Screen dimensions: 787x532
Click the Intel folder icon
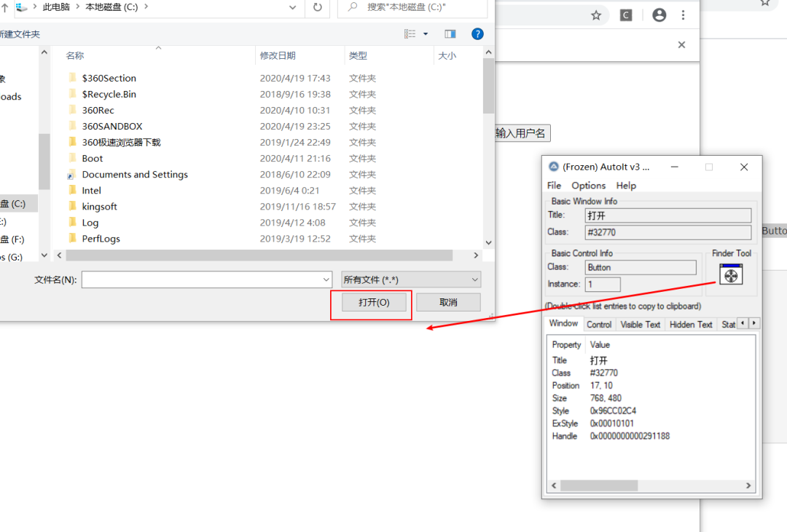click(x=72, y=190)
